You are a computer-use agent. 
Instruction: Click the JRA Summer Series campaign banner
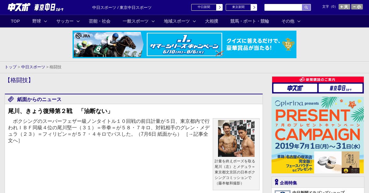click(x=184, y=44)
